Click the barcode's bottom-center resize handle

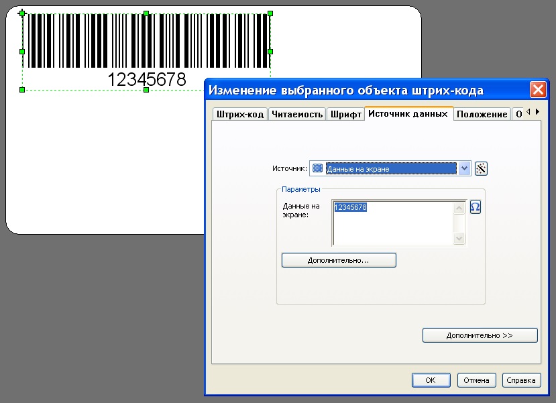(x=146, y=90)
